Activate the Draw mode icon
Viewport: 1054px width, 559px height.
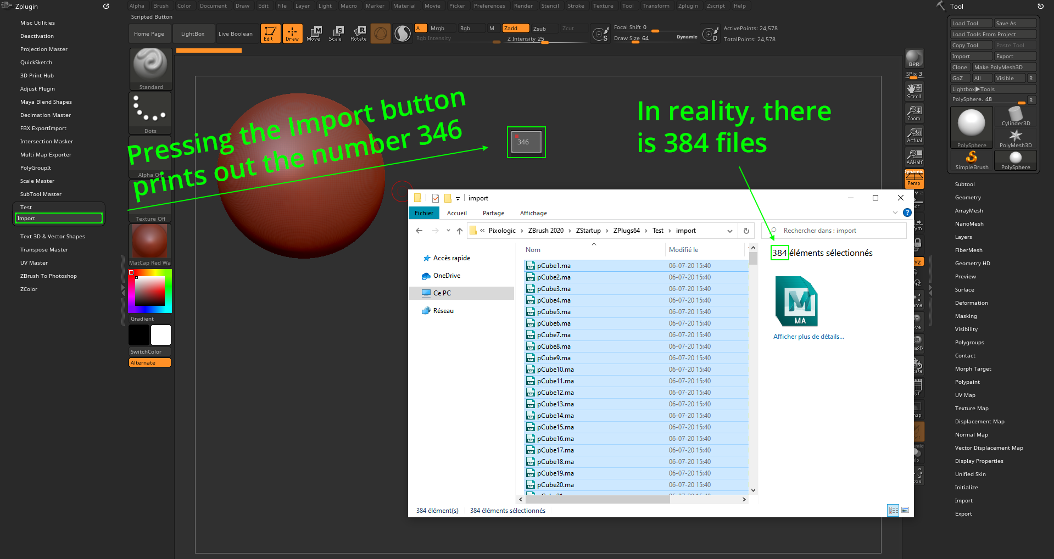pyautogui.click(x=292, y=33)
